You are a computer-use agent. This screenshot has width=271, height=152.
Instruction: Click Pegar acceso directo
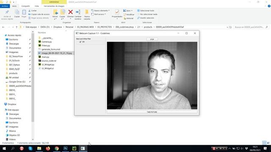39,18
